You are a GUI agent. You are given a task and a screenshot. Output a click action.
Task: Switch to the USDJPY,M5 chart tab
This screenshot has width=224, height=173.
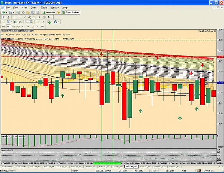point(118,167)
